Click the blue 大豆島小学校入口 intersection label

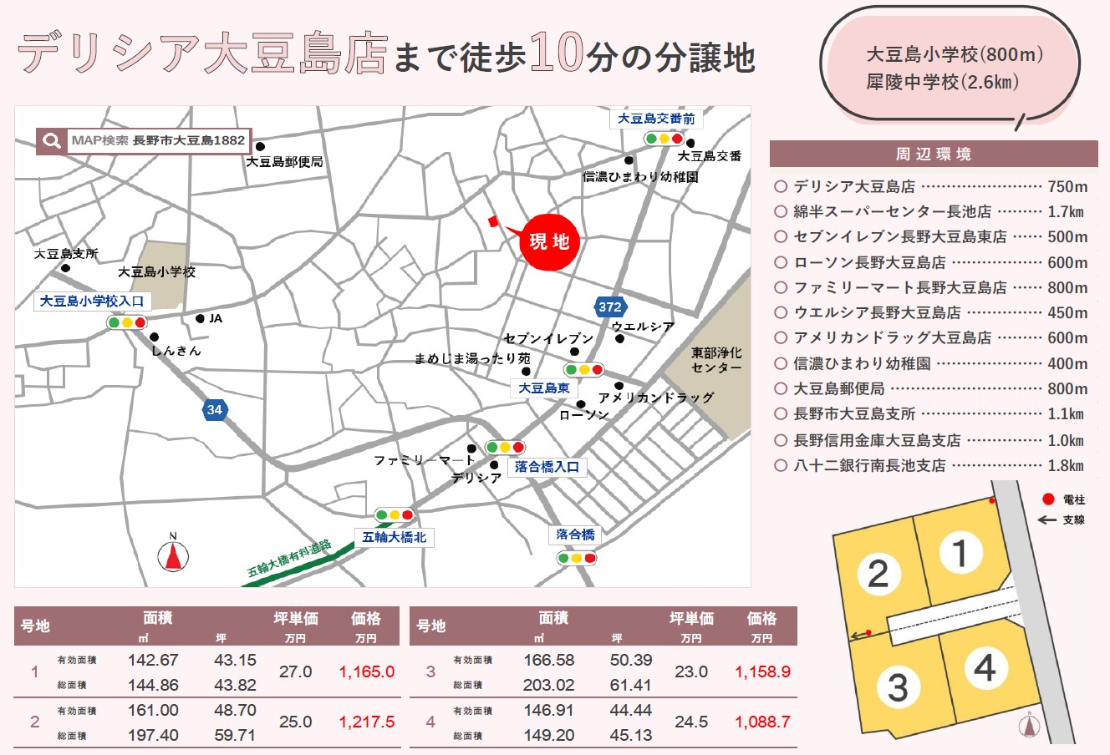tap(92, 301)
